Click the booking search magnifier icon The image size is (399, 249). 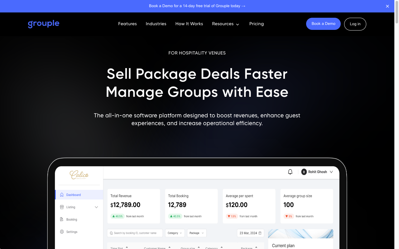point(111,233)
